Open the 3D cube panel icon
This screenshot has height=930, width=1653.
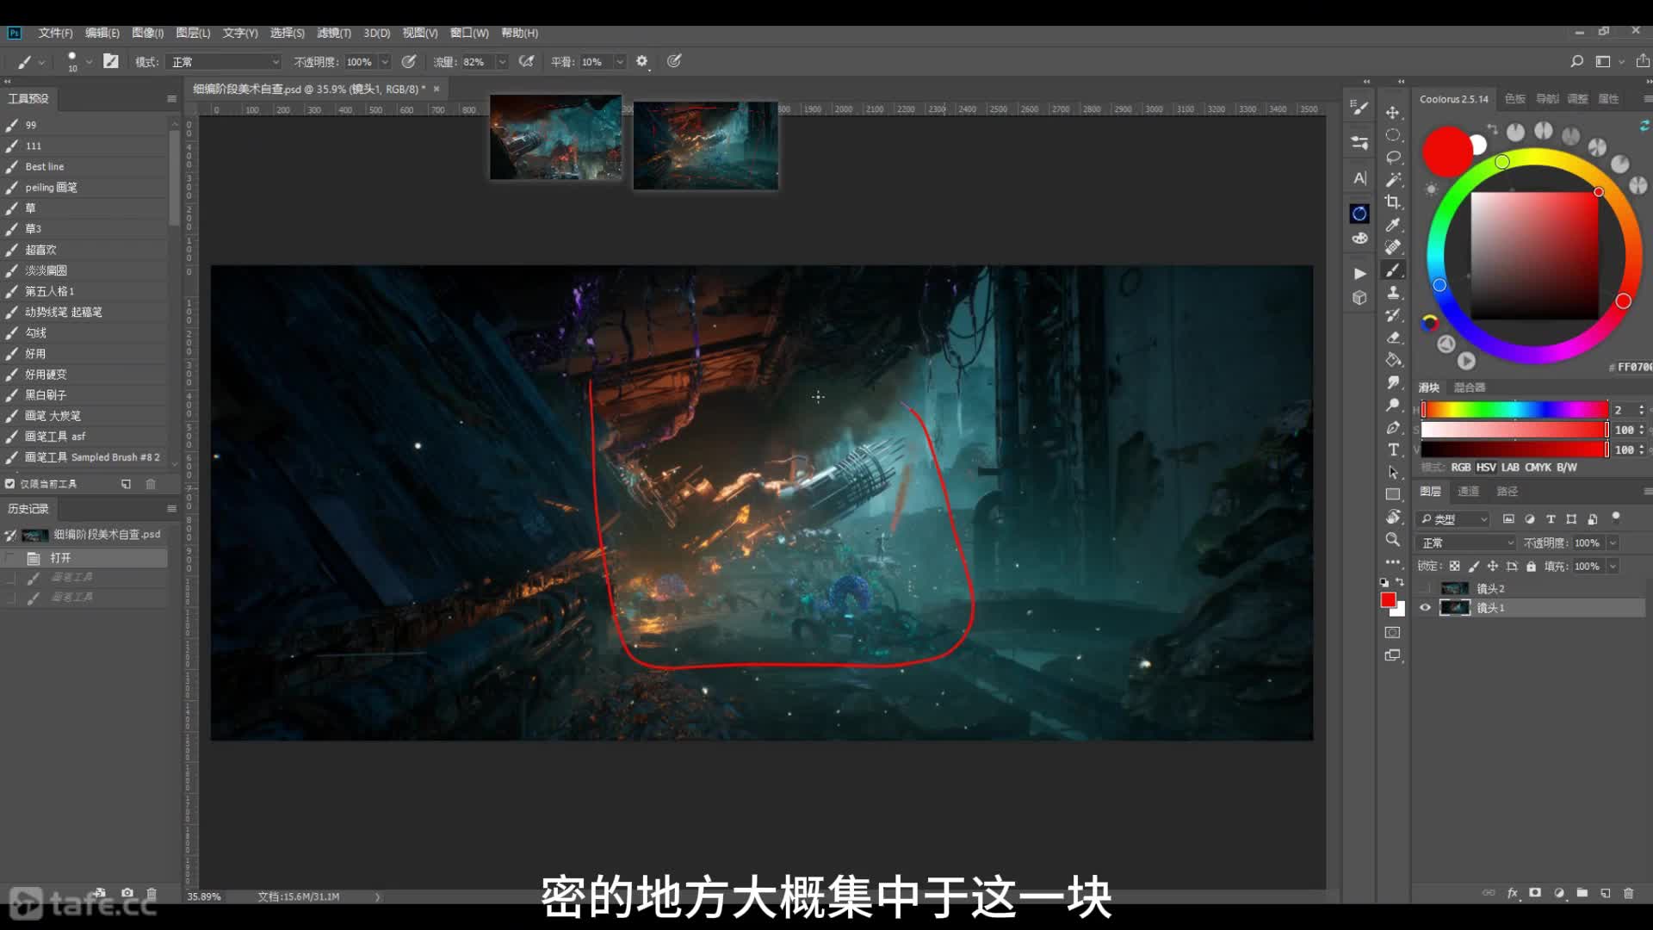pos(1359,298)
